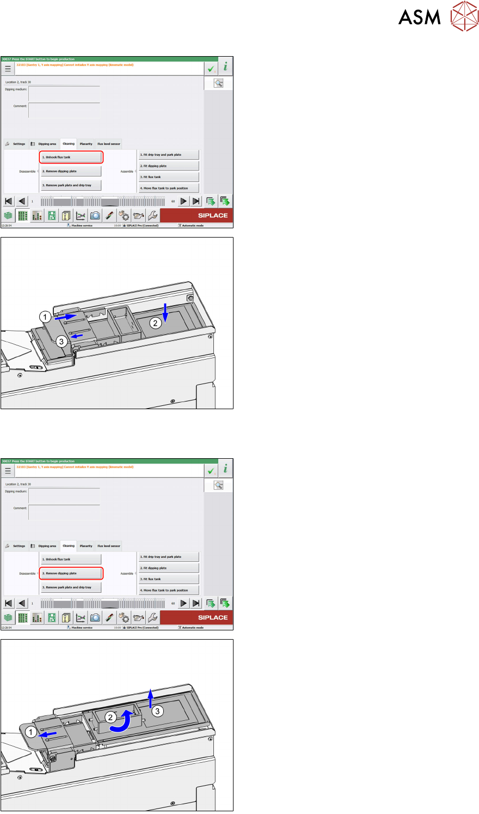The image size is (479, 814).
Task: Click the track position bar in lower screenshot
Action: 103,604
